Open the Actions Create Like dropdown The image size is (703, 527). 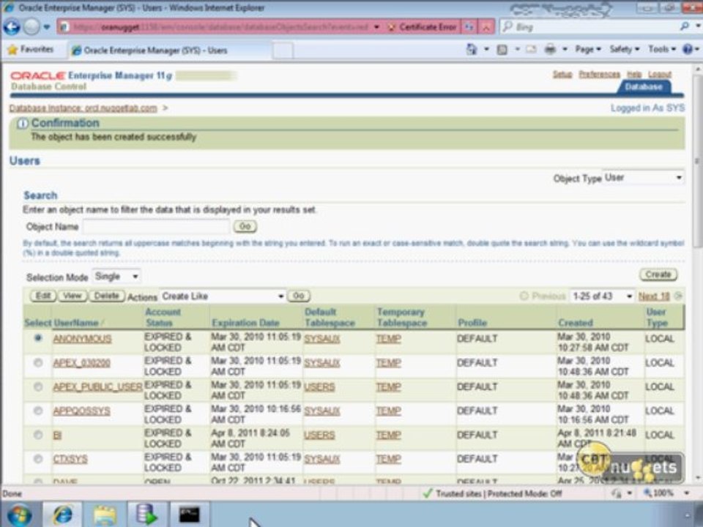coord(223,296)
